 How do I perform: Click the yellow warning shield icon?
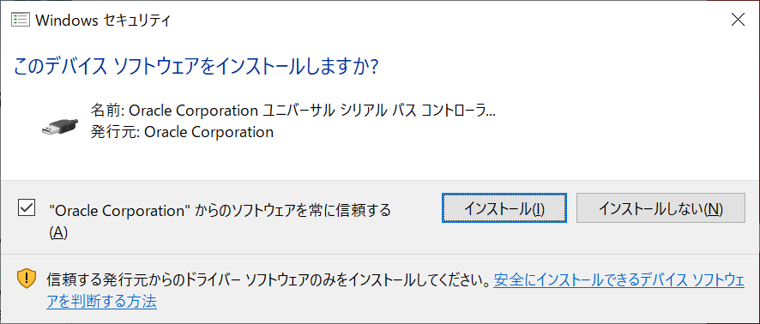(x=27, y=279)
